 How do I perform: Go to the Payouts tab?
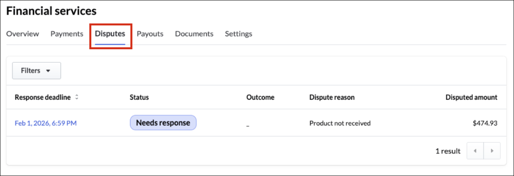coord(150,34)
